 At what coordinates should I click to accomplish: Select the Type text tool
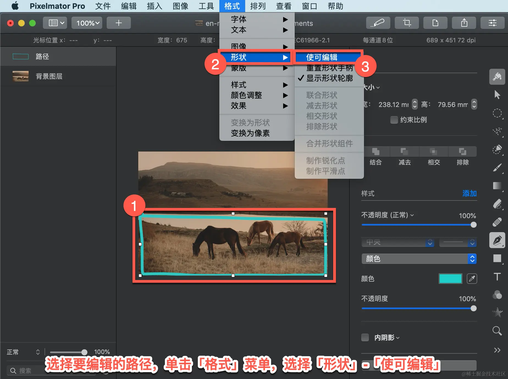497,276
